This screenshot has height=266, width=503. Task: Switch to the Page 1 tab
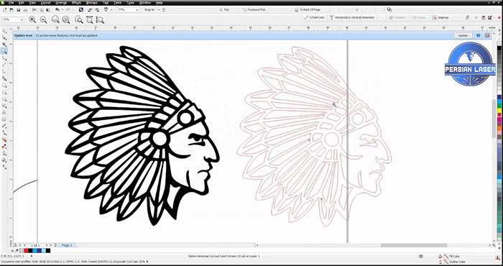click(67, 245)
